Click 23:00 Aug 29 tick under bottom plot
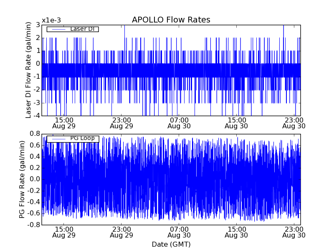This screenshot has height=250, width=334. 121,232
